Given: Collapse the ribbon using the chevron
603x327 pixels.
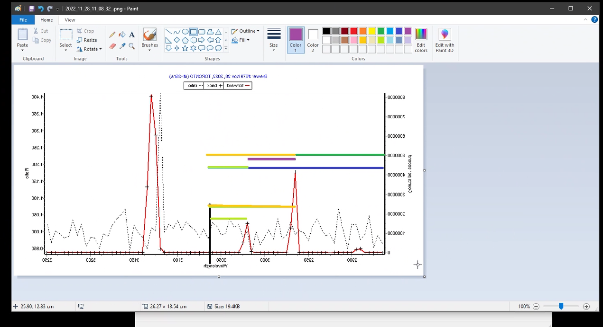Looking at the screenshot, I should pos(586,20).
